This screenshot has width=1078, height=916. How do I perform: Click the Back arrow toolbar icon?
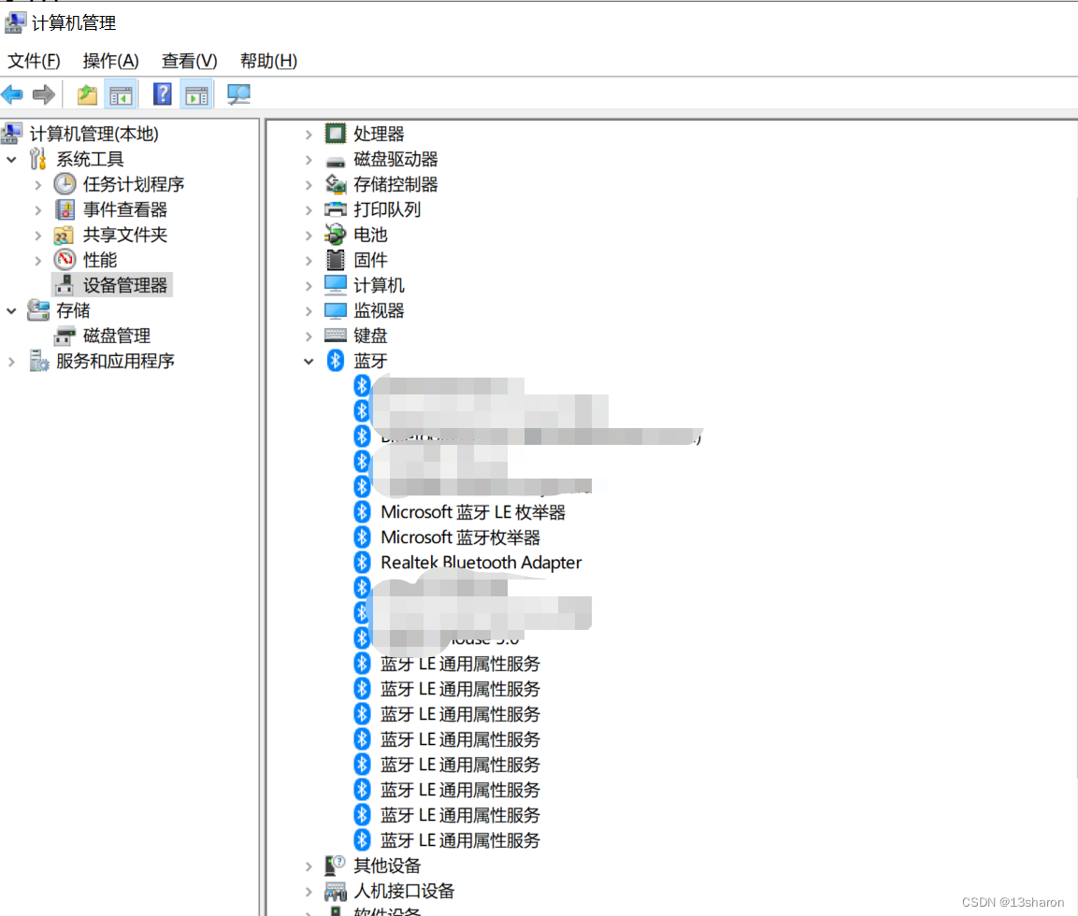tap(12, 94)
